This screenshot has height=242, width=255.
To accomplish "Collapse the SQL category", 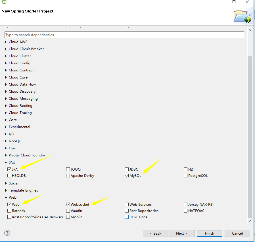I will (6, 162).
